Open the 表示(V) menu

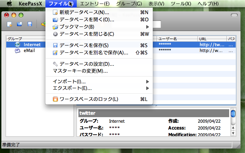pyautogui.click(x=156, y=3)
